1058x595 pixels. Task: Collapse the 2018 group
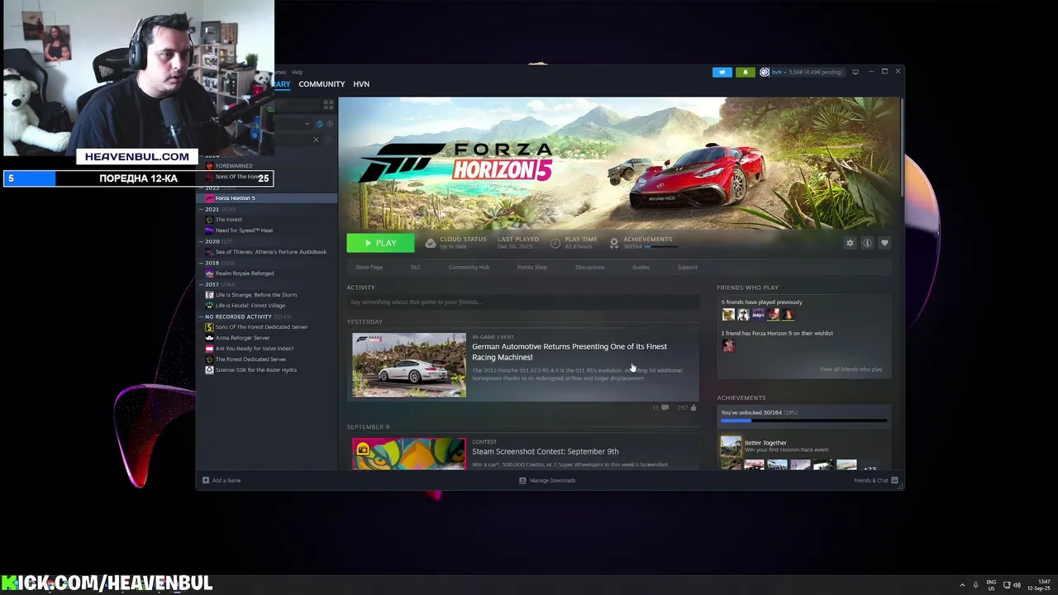tap(201, 263)
